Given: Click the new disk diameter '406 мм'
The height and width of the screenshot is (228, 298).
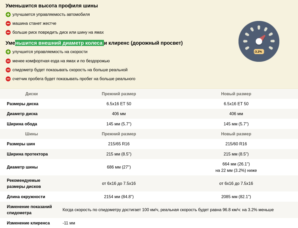Looking at the screenshot, I should 236,114.
